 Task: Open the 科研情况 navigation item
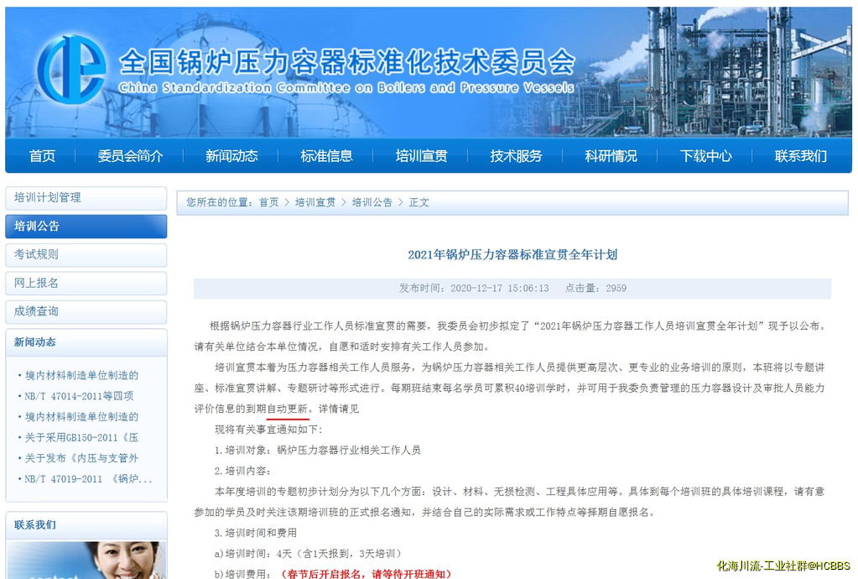click(x=611, y=156)
